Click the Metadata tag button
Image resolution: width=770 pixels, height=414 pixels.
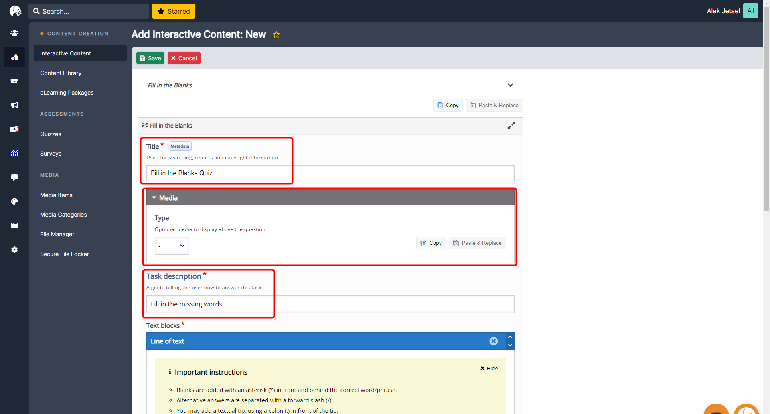click(x=179, y=146)
